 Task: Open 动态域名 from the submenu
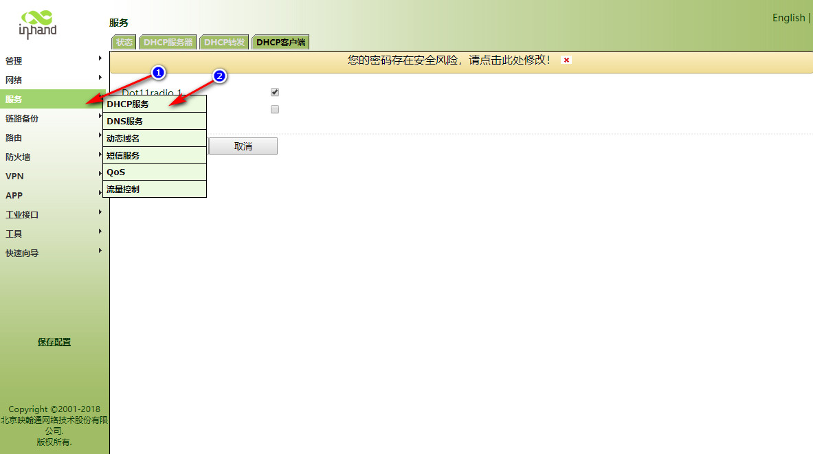123,138
